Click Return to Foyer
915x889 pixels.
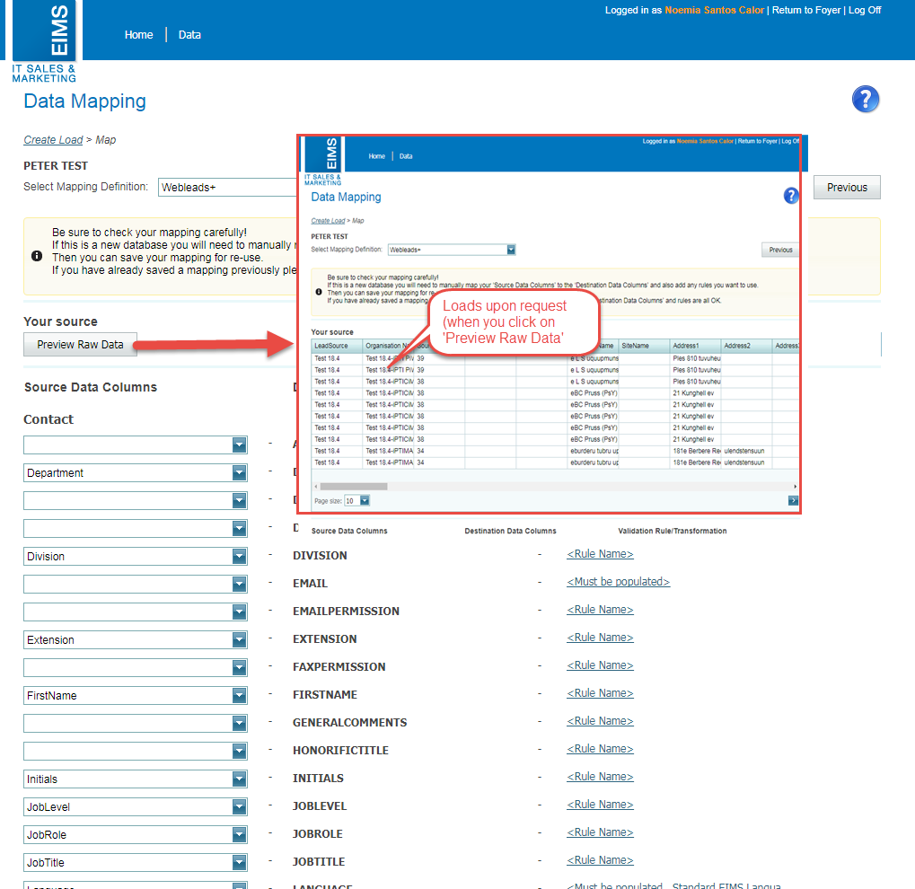(806, 10)
